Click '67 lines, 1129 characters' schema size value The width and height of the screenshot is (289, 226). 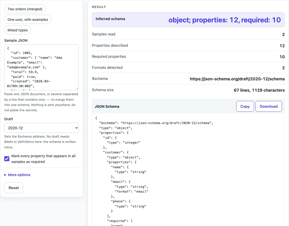tap(259, 90)
